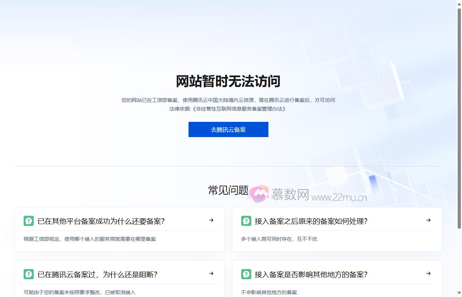Expand the FAQ "已在腾讯云备案过，为什么还是阻断?" via its arrow
The image size is (462, 297).
click(211, 274)
